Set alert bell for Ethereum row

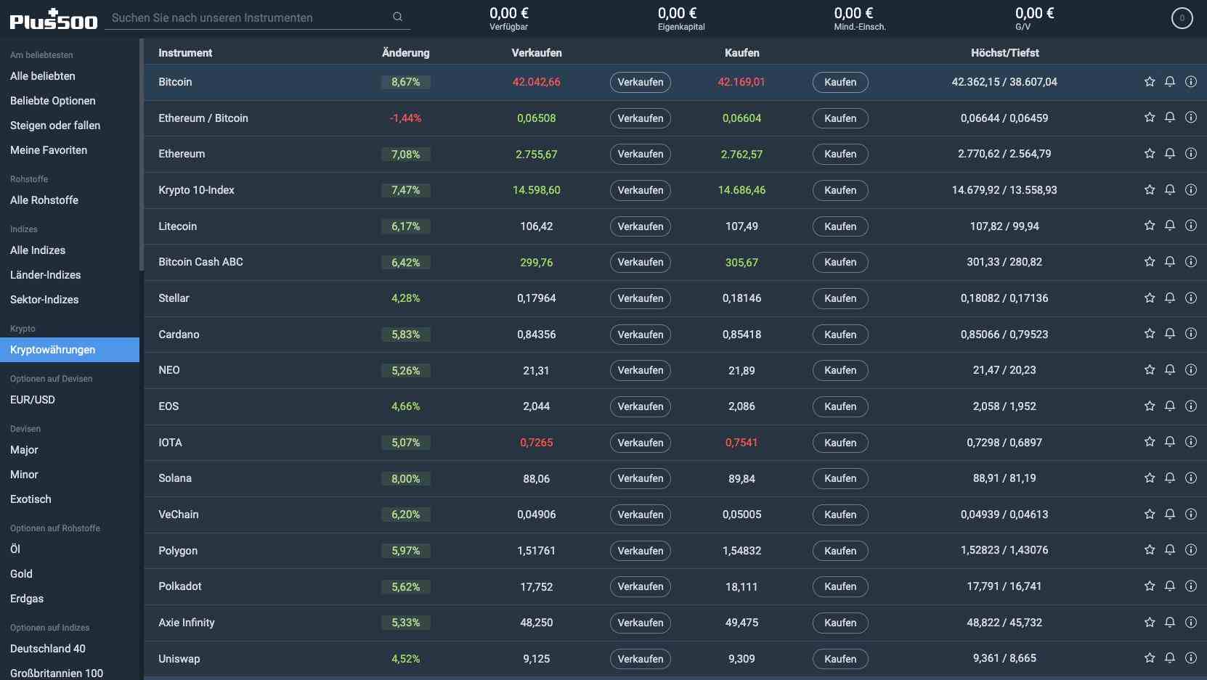click(x=1170, y=154)
